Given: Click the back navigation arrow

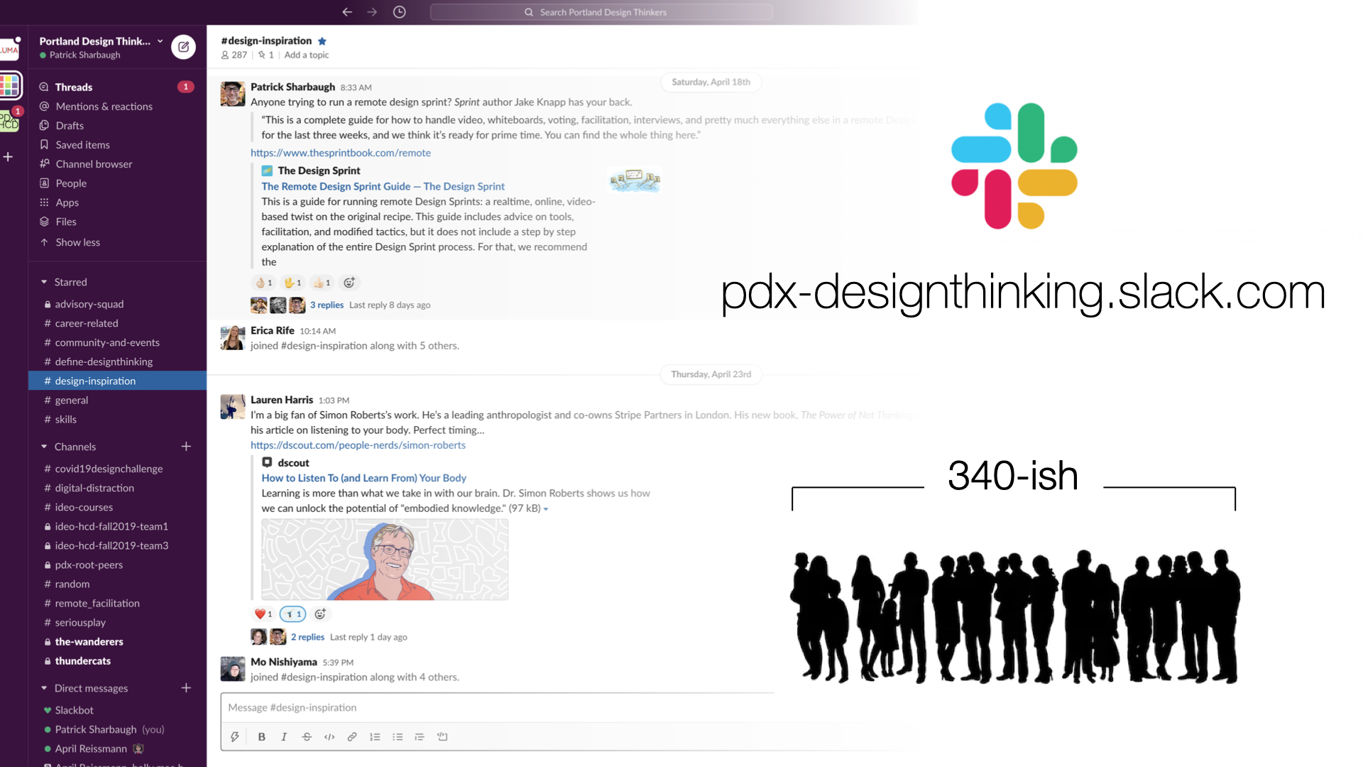Looking at the screenshot, I should pyautogui.click(x=347, y=12).
